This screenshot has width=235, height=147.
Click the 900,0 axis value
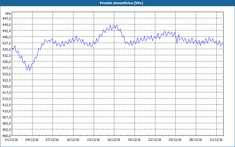click(x=6, y=136)
